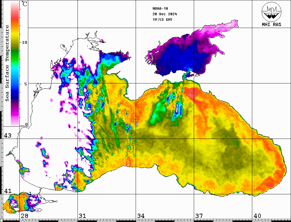
Task: Click the '20 Dec 2024' date text
Action: [x=165, y=14]
